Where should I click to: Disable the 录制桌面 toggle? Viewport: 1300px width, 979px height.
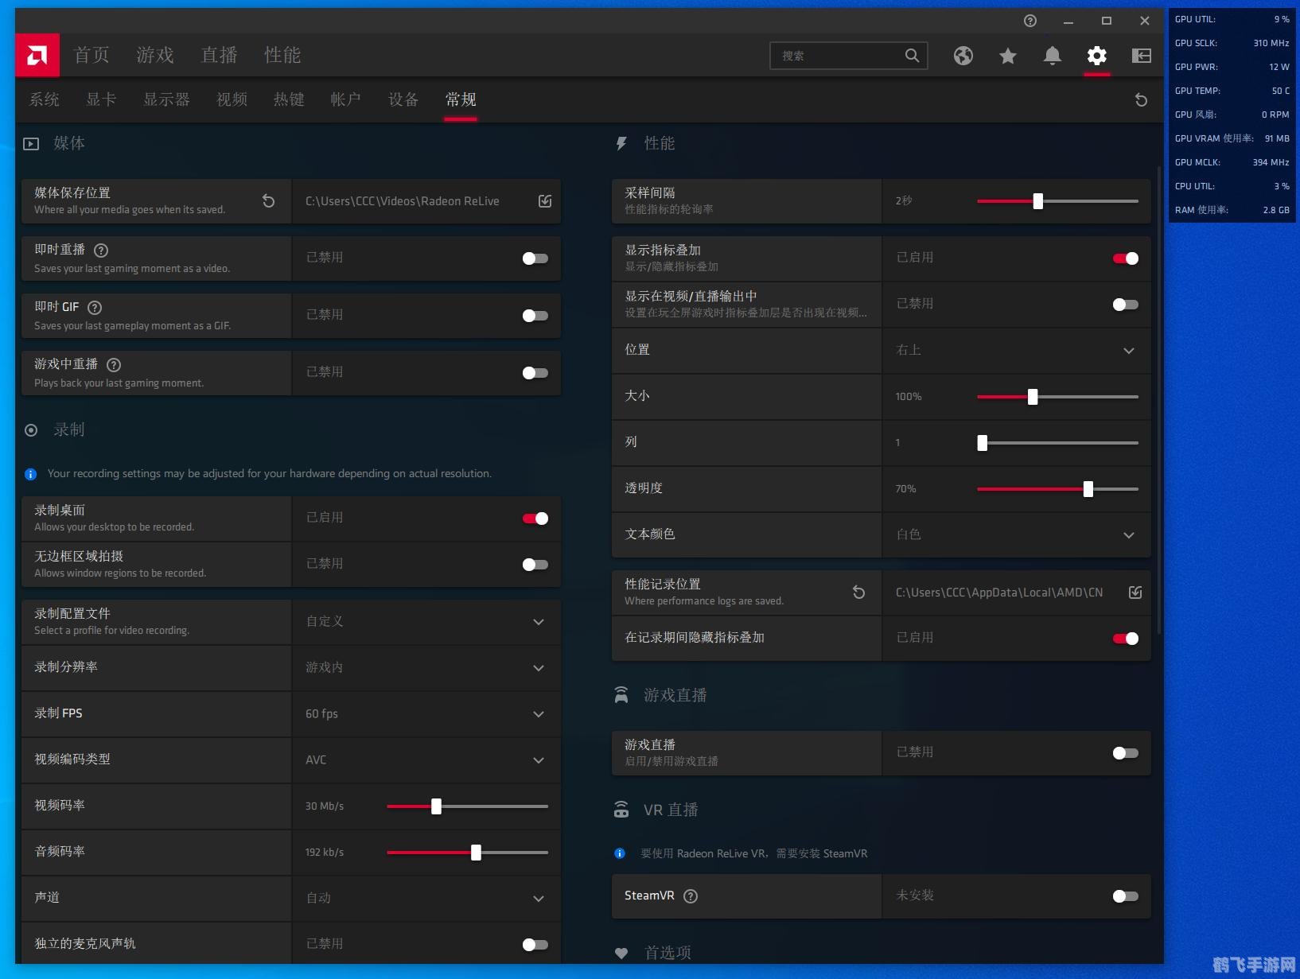535,519
